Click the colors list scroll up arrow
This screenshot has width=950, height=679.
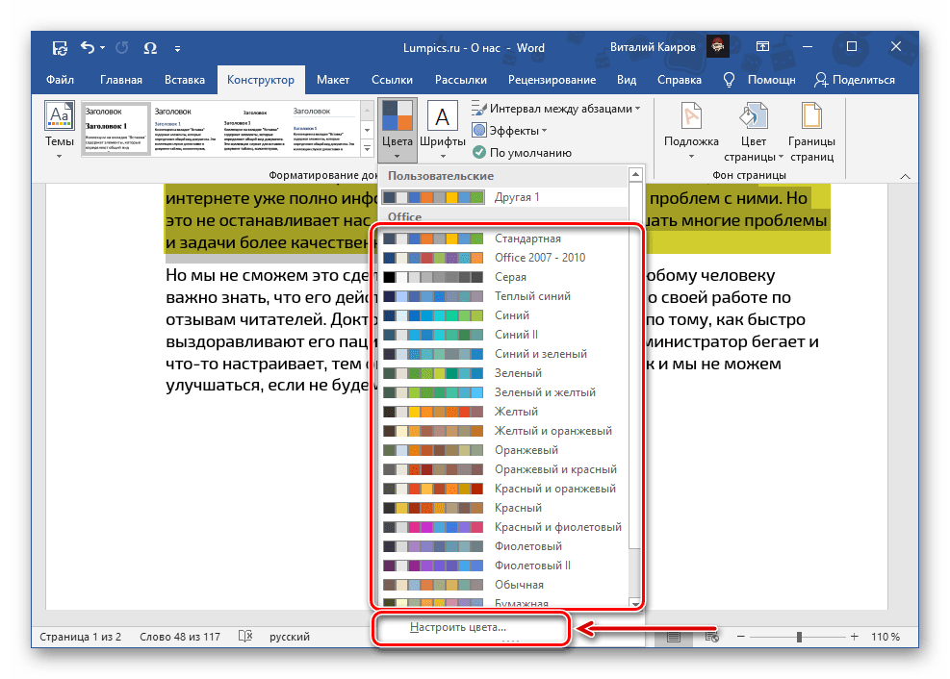click(x=635, y=175)
